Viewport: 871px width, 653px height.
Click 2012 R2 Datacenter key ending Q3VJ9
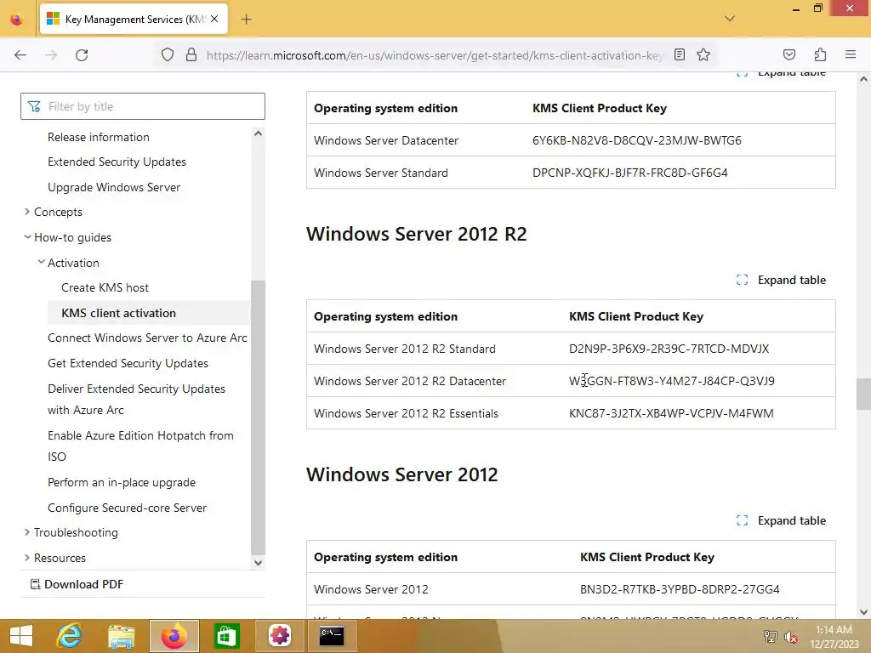coord(672,381)
